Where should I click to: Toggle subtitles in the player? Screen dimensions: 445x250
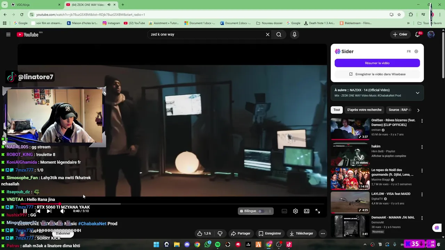(x=284, y=211)
